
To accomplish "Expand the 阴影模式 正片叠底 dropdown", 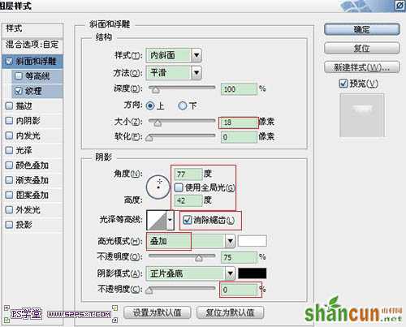I will coord(230,273).
